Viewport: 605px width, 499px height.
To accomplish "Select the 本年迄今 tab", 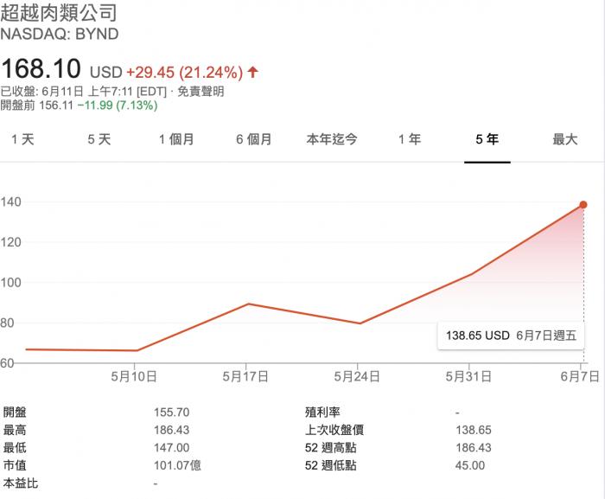I will point(332,139).
